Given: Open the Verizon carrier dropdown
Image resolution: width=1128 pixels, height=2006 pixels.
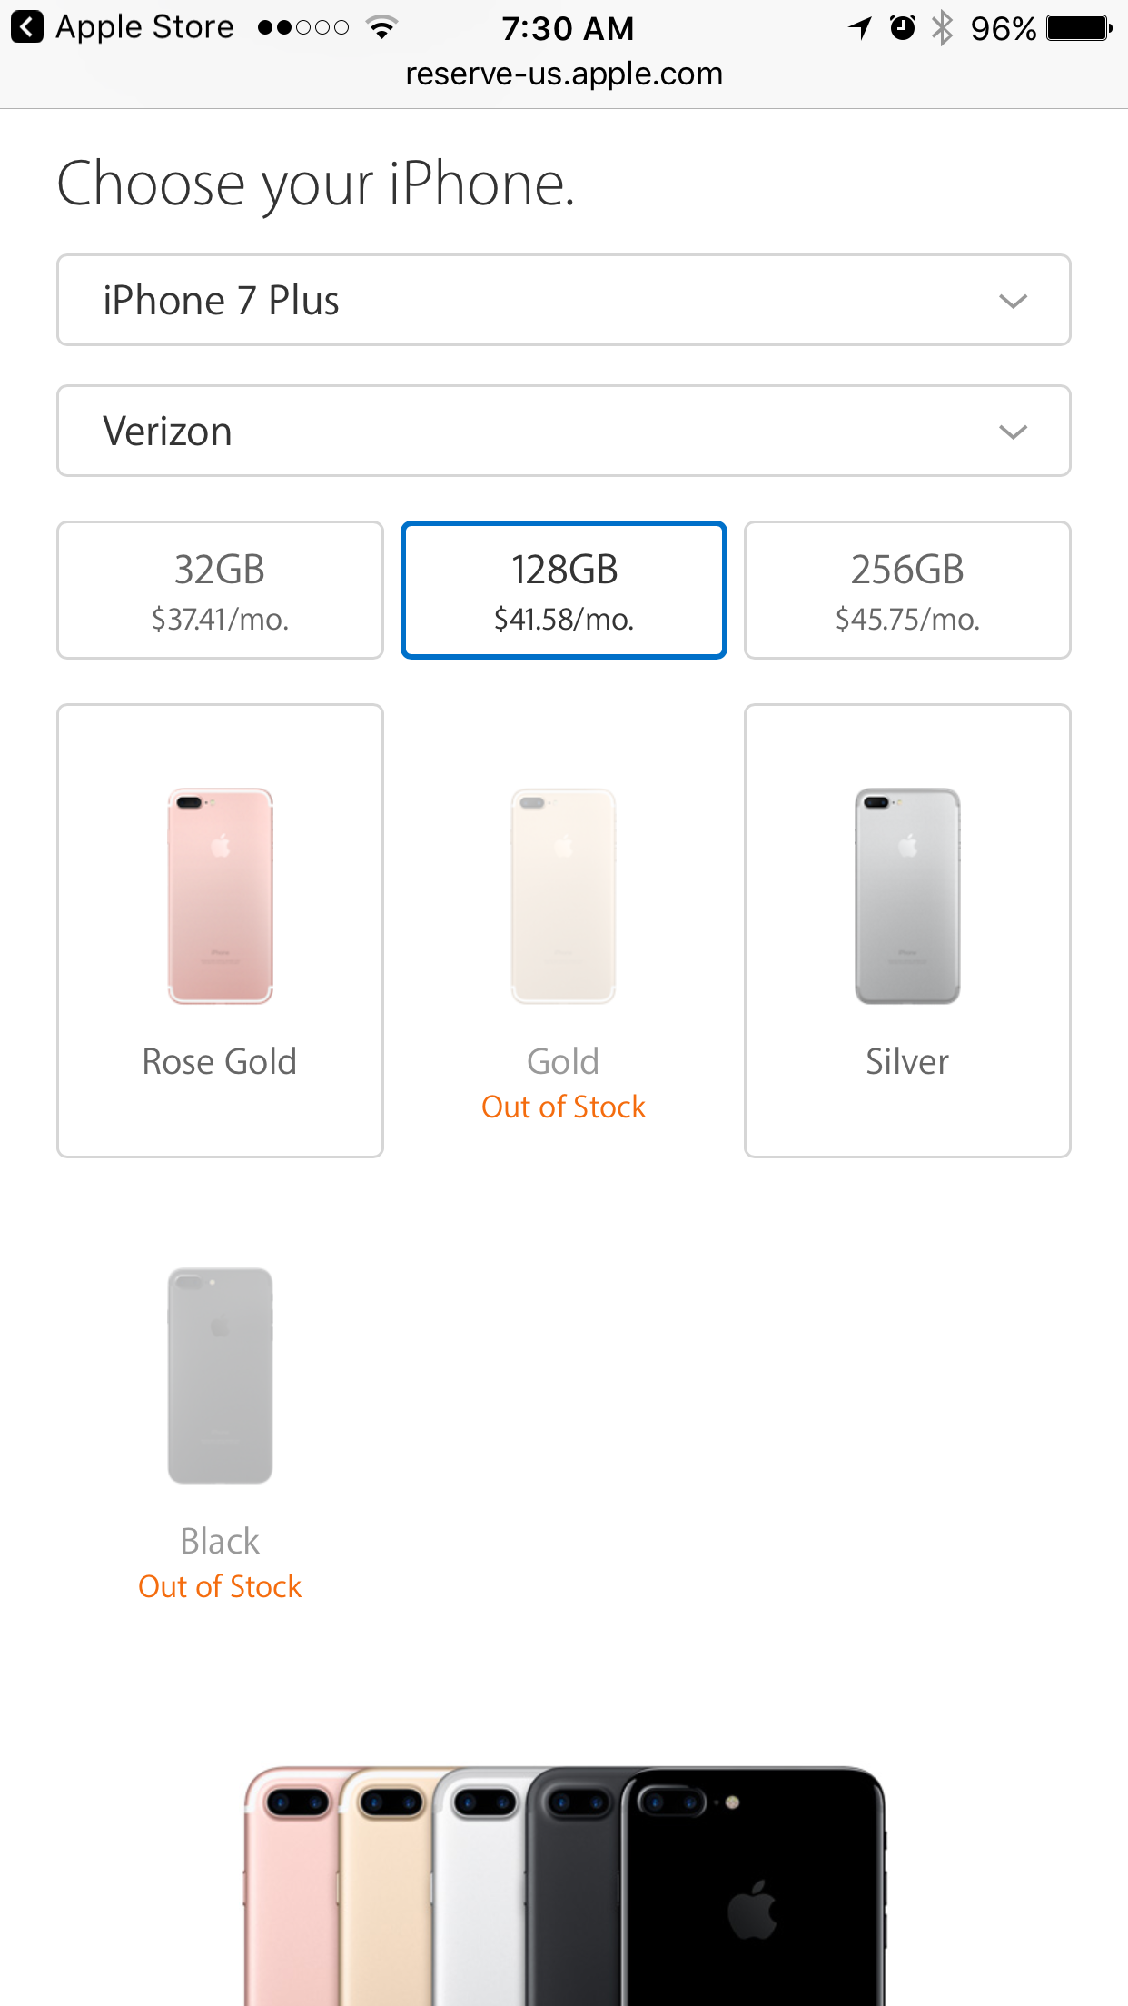Looking at the screenshot, I should pyautogui.click(x=564, y=431).
